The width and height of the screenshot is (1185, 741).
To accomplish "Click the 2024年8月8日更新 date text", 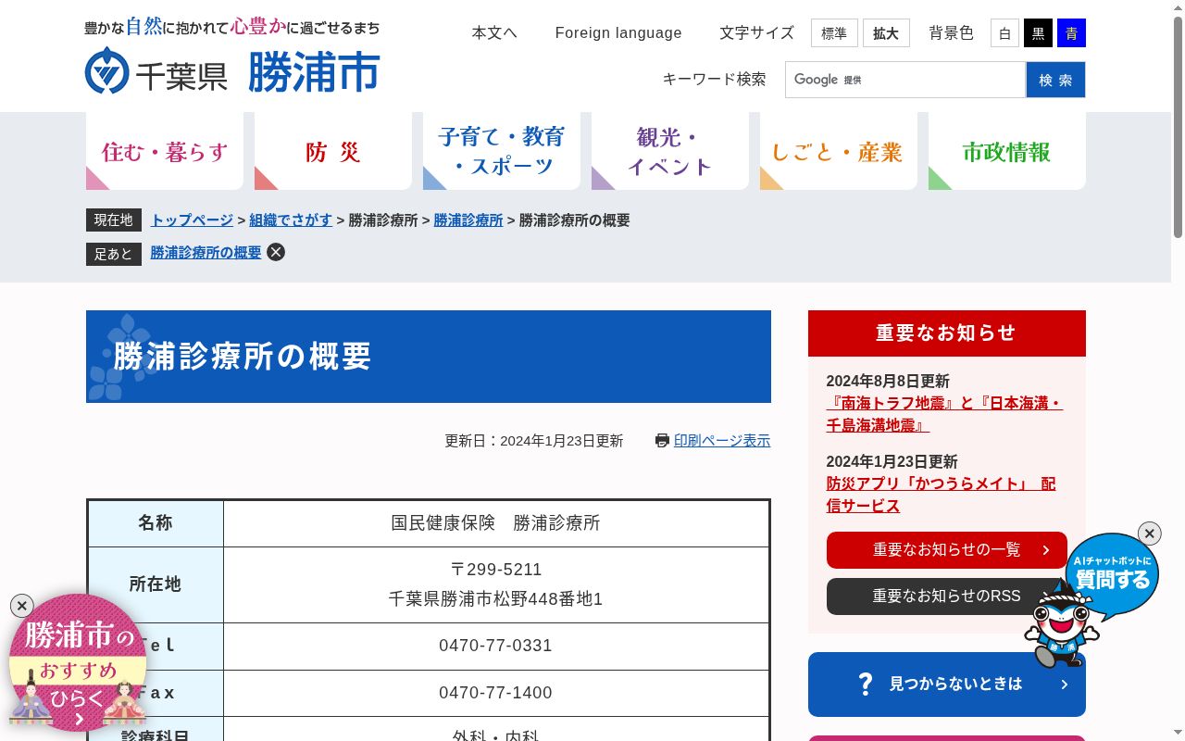I will pyautogui.click(x=888, y=382).
